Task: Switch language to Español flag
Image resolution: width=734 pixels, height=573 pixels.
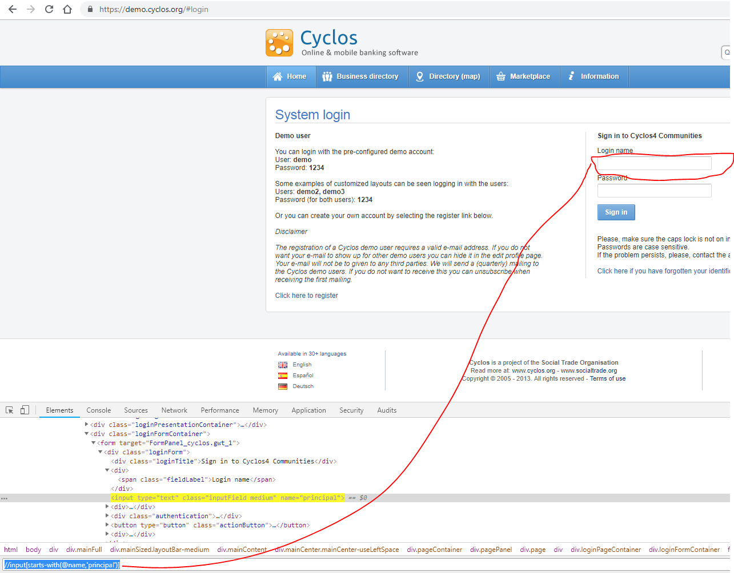Action: pyautogui.click(x=283, y=376)
